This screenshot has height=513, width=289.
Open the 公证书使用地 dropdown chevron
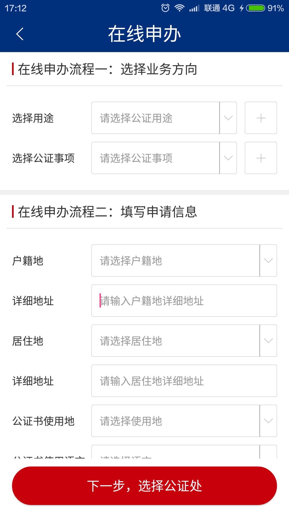click(268, 421)
